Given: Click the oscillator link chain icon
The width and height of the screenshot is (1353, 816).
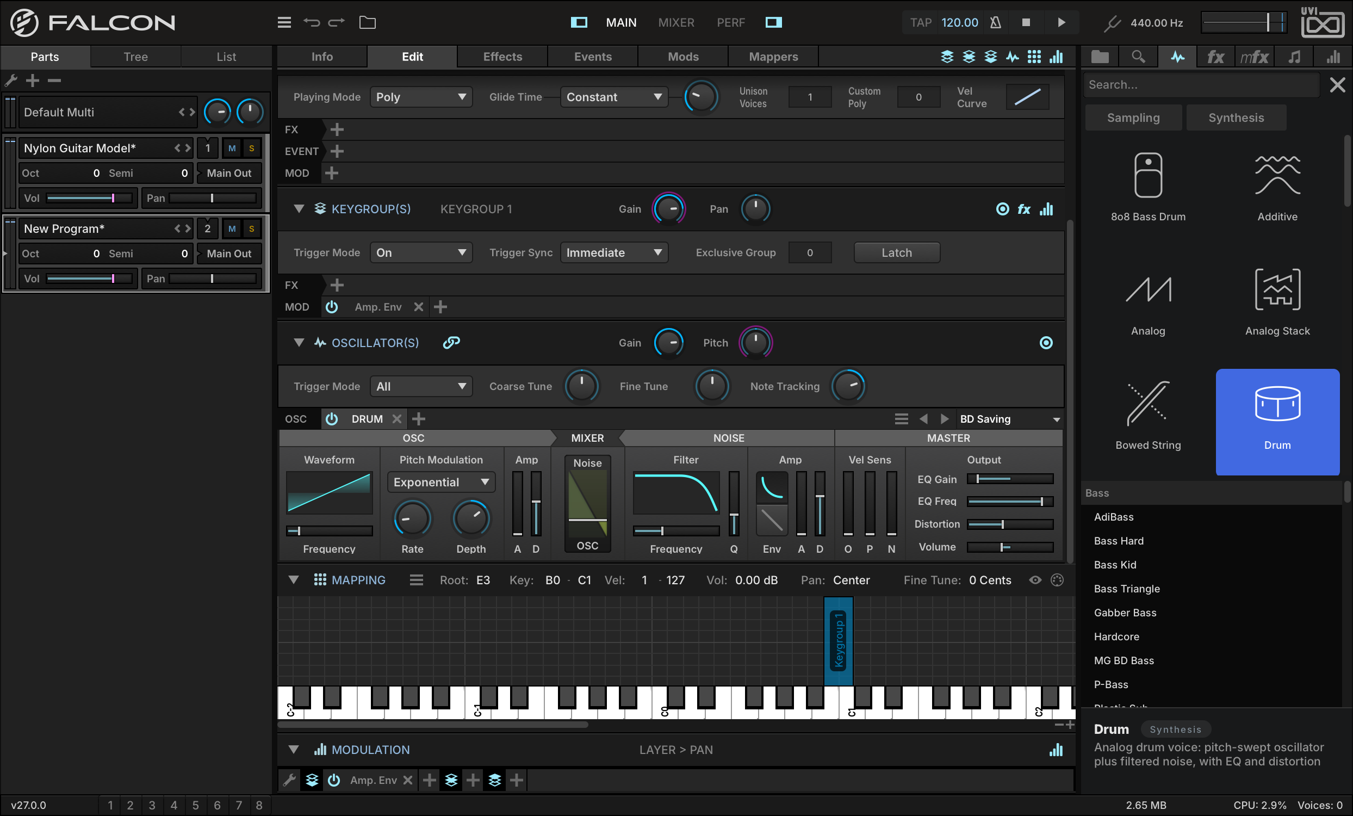Looking at the screenshot, I should pos(451,342).
